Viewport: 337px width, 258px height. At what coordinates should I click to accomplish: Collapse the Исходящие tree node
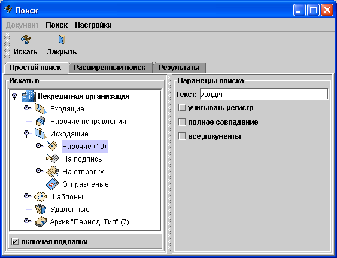[26, 134]
